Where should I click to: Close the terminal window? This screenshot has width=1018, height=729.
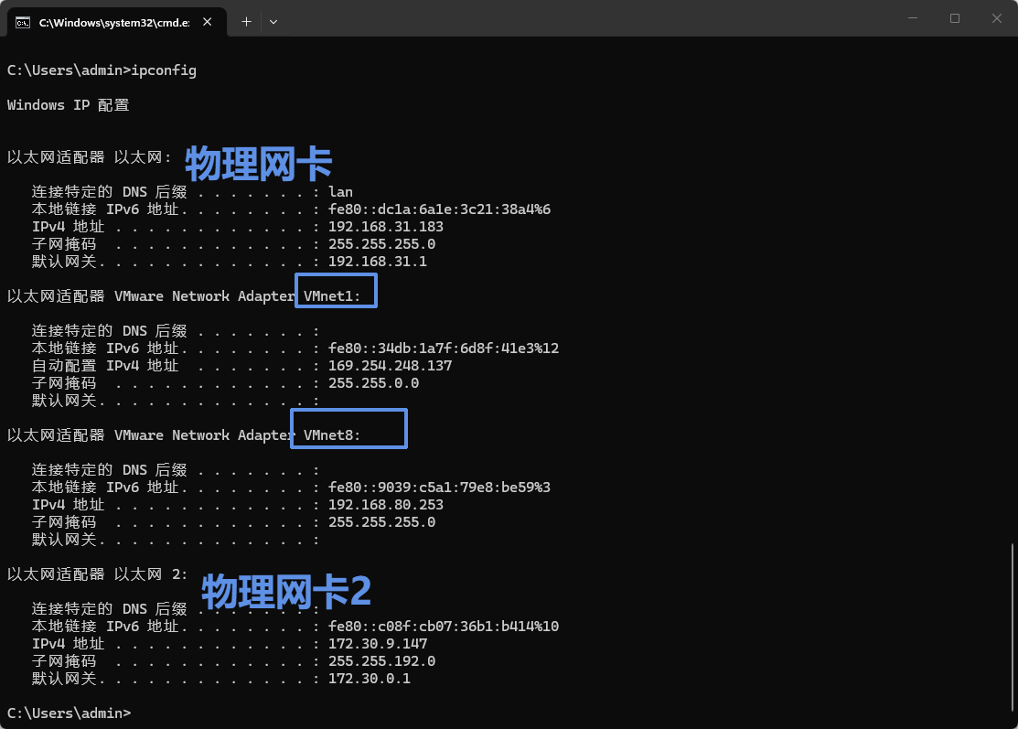pyautogui.click(x=996, y=18)
